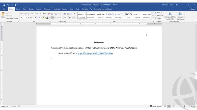Expand the Styles gallery more arrow
197x110 pixels.
click(x=152, y=18)
